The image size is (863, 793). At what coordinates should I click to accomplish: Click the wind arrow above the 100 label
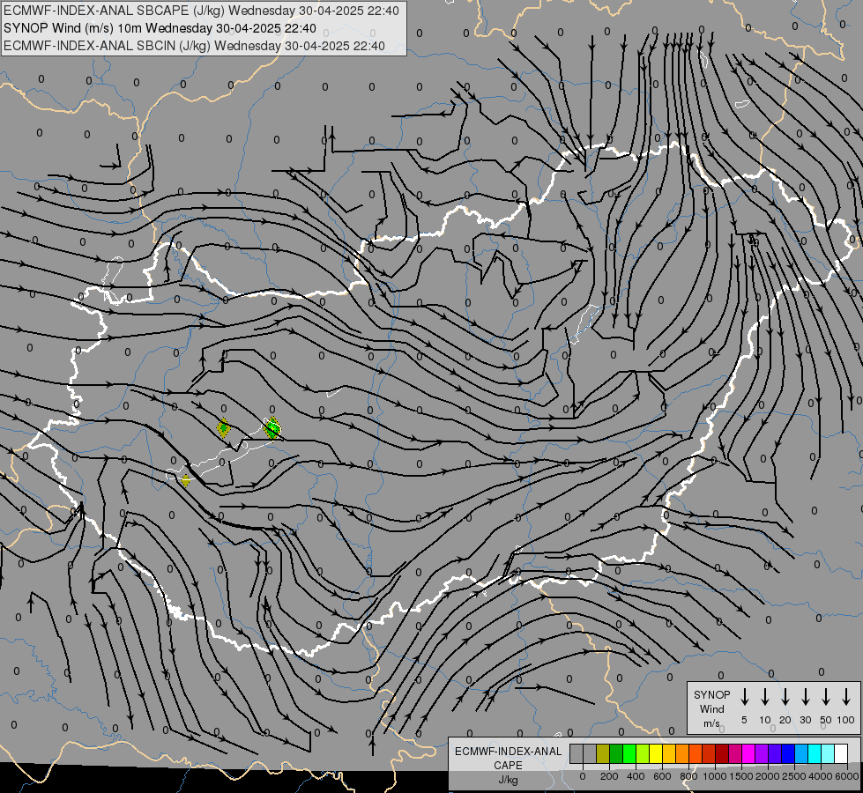[x=846, y=697]
